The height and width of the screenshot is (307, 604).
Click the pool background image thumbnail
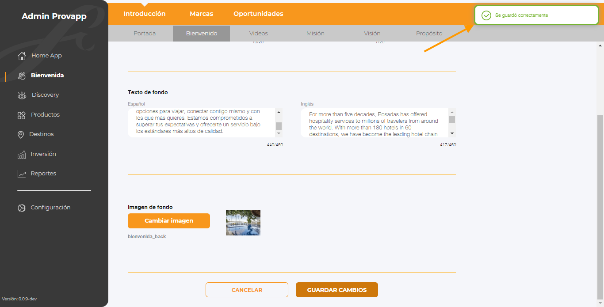point(243,223)
